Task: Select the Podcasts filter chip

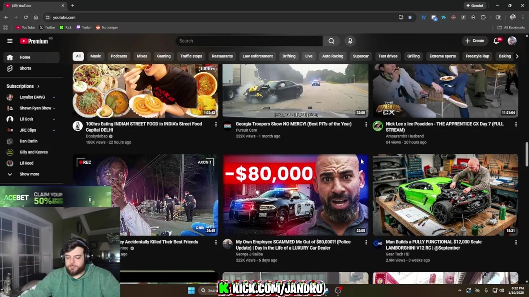Action: [x=119, y=56]
